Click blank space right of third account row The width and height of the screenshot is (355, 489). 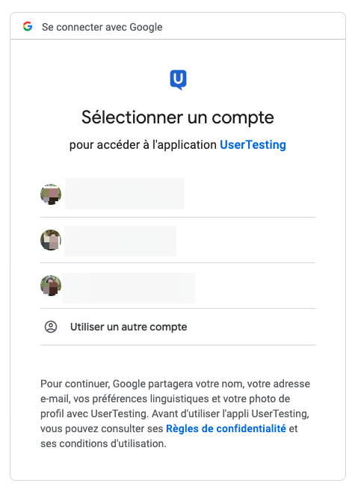(x=256, y=286)
